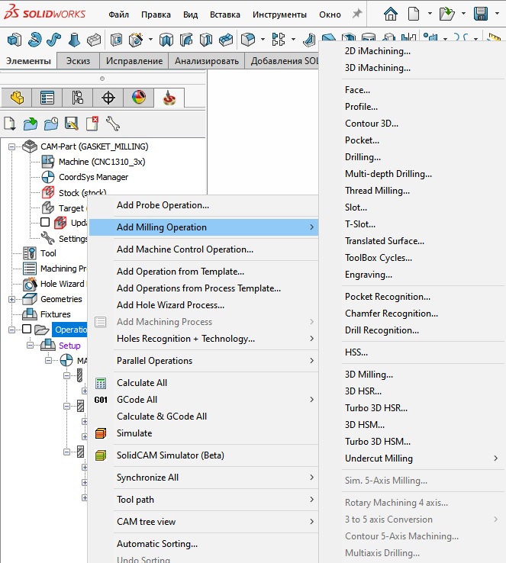
Task: Select CoordSys Manager tree item
Action: (93, 177)
